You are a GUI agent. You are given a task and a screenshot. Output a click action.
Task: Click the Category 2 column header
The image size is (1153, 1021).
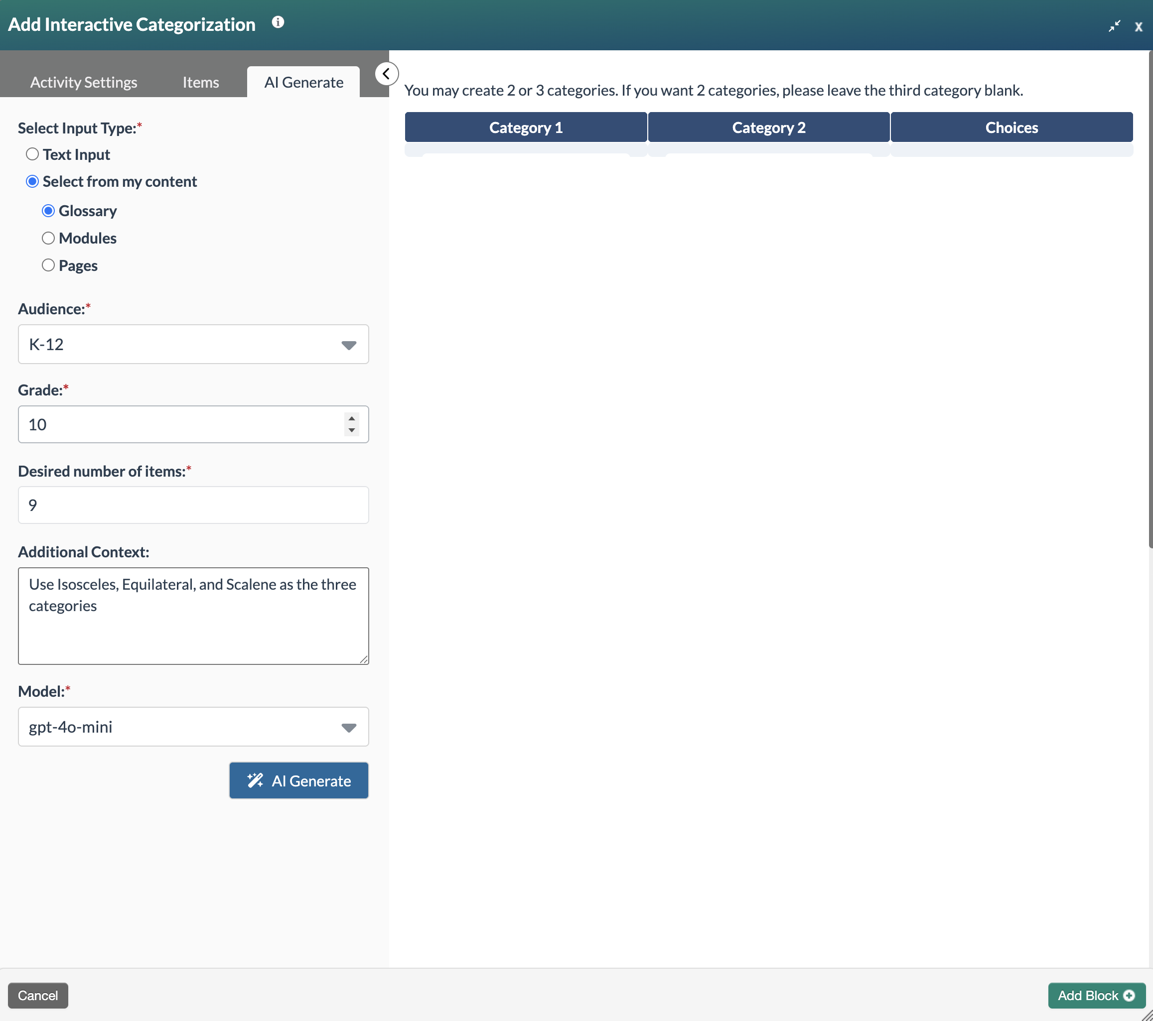click(x=769, y=128)
